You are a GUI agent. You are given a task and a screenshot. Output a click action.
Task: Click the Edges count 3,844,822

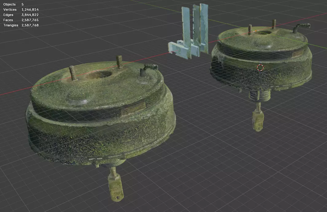[x=30, y=15]
